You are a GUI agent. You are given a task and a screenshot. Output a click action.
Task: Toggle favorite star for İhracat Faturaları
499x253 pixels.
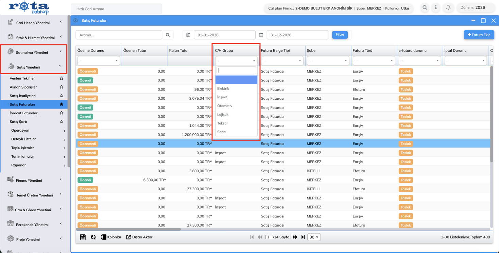tap(62, 113)
